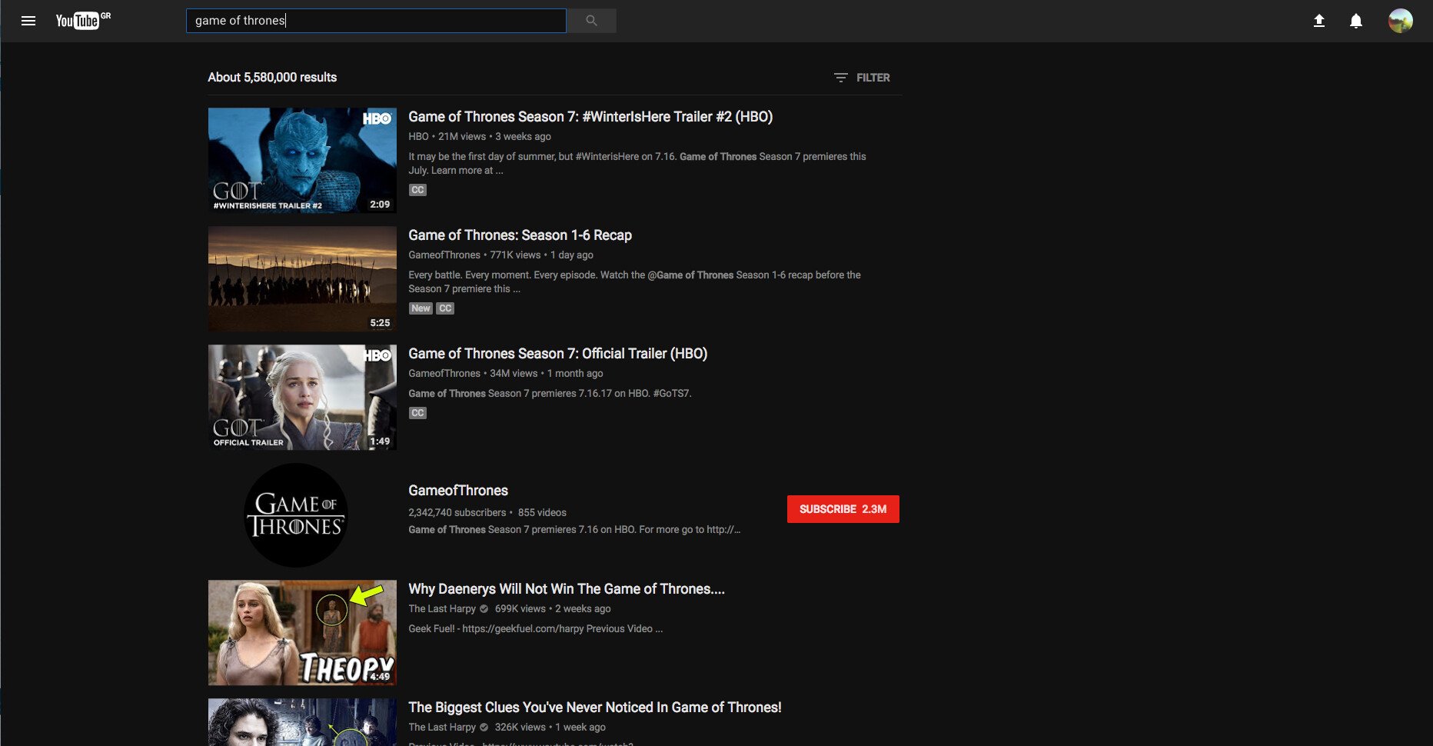The height and width of the screenshot is (746, 1433).
Task: Click the '34M views' text
Action: (x=514, y=374)
